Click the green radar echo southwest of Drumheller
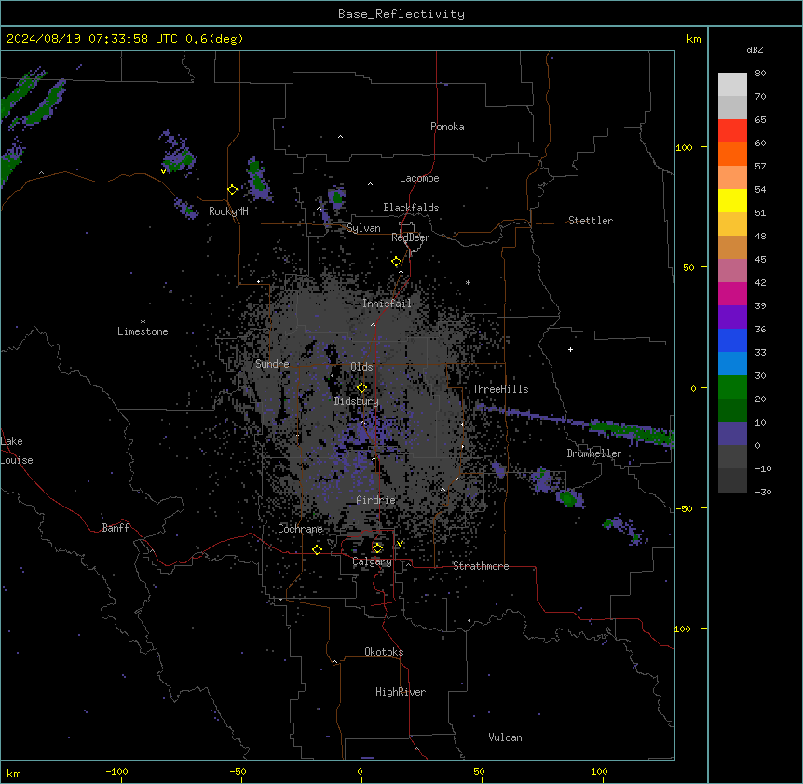Viewport: 803px width, 784px height. (567, 497)
